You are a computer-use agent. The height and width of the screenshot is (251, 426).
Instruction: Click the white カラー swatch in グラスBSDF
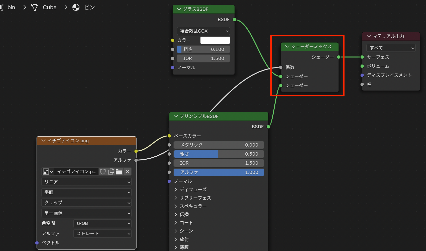pos(215,40)
